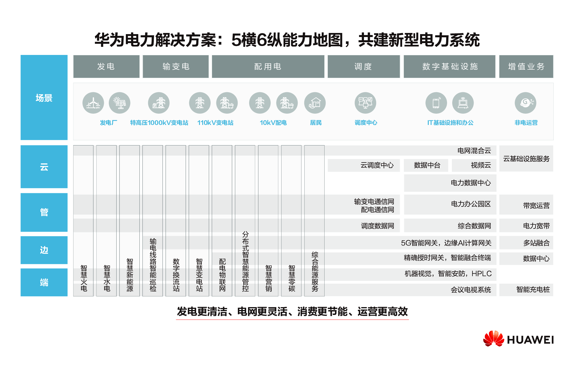Click the 云 blue side label
Viewport: 574px width, 369px height.
tap(44, 167)
